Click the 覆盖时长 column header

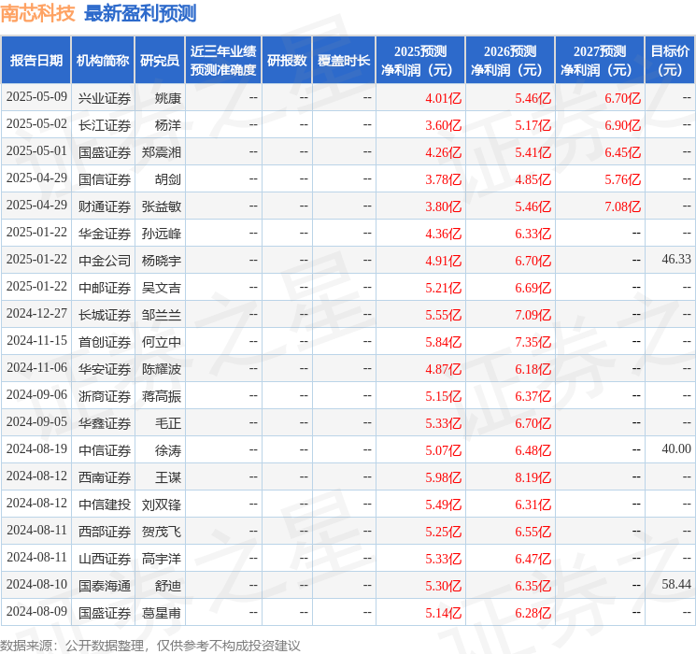pyautogui.click(x=344, y=60)
